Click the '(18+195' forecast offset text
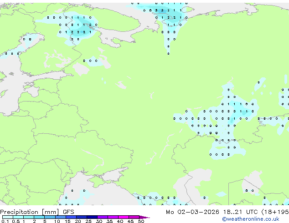Screen dimensions: 289x223 click(275, 212)
